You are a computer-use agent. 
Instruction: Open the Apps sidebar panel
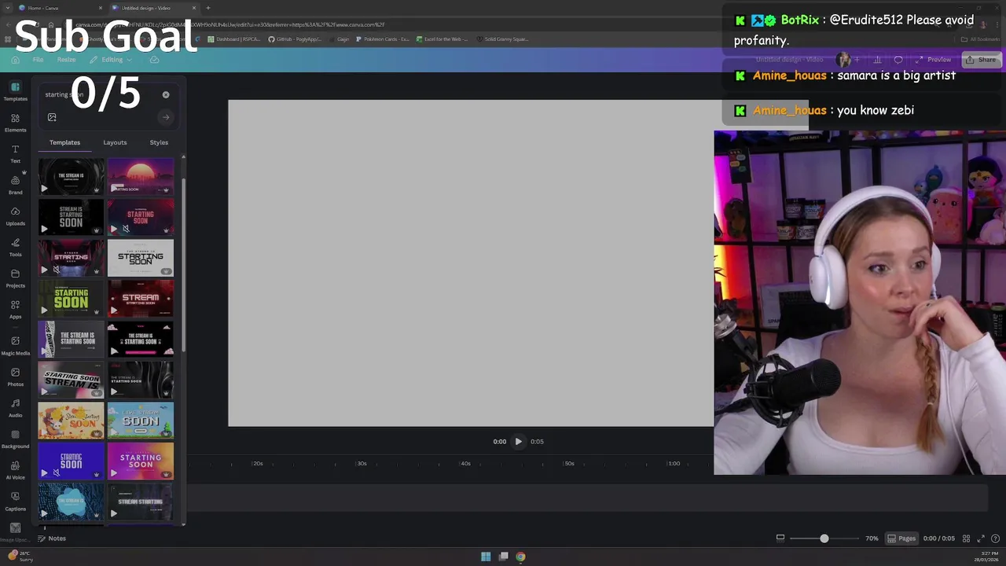click(15, 309)
